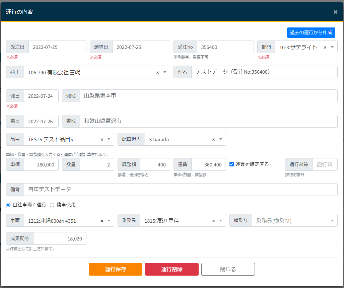Expand the 車両 dropdown
The height and width of the screenshot is (288, 344).
coord(109,220)
